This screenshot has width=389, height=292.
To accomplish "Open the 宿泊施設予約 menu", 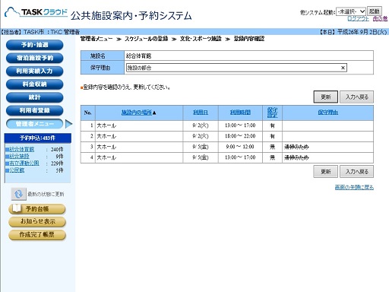I will coord(34,58).
